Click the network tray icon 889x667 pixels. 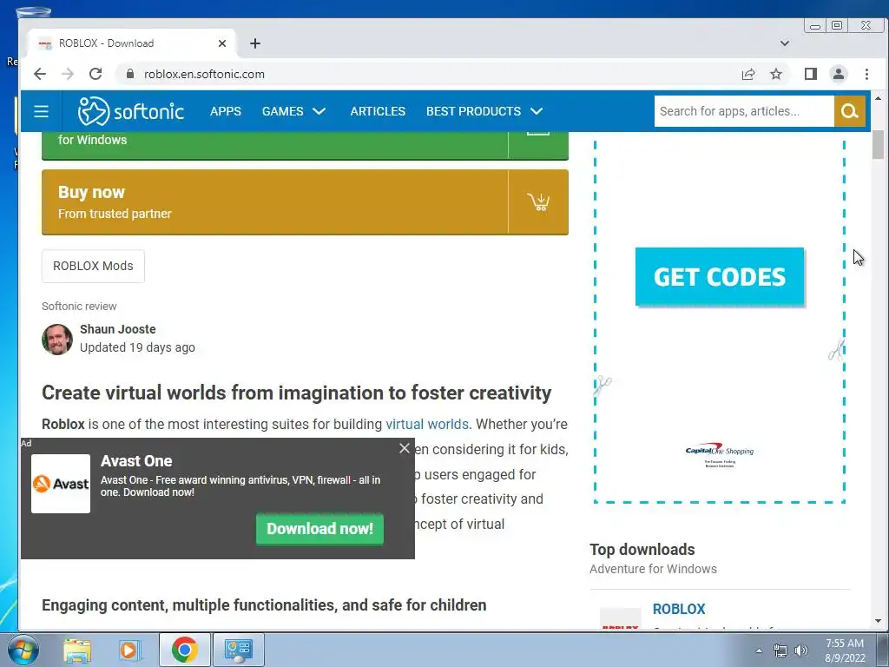[780, 650]
